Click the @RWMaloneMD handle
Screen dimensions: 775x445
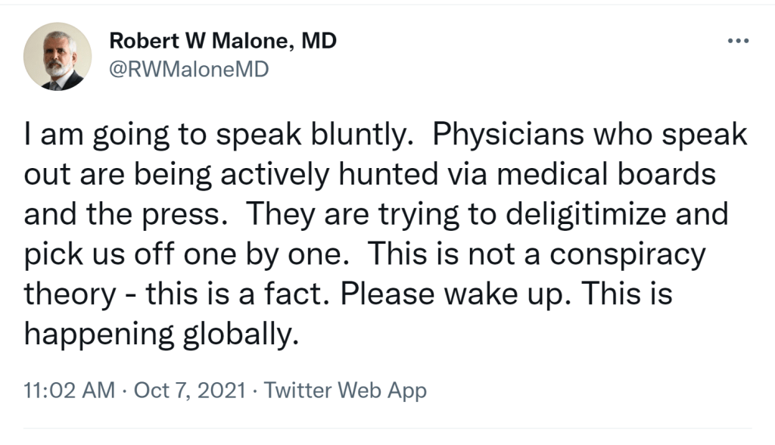click(x=189, y=70)
